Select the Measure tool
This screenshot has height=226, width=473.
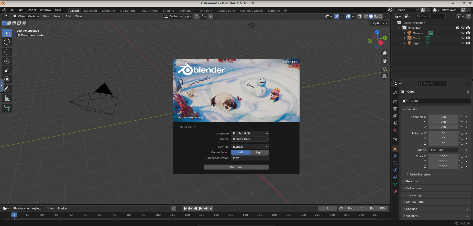tap(7, 98)
